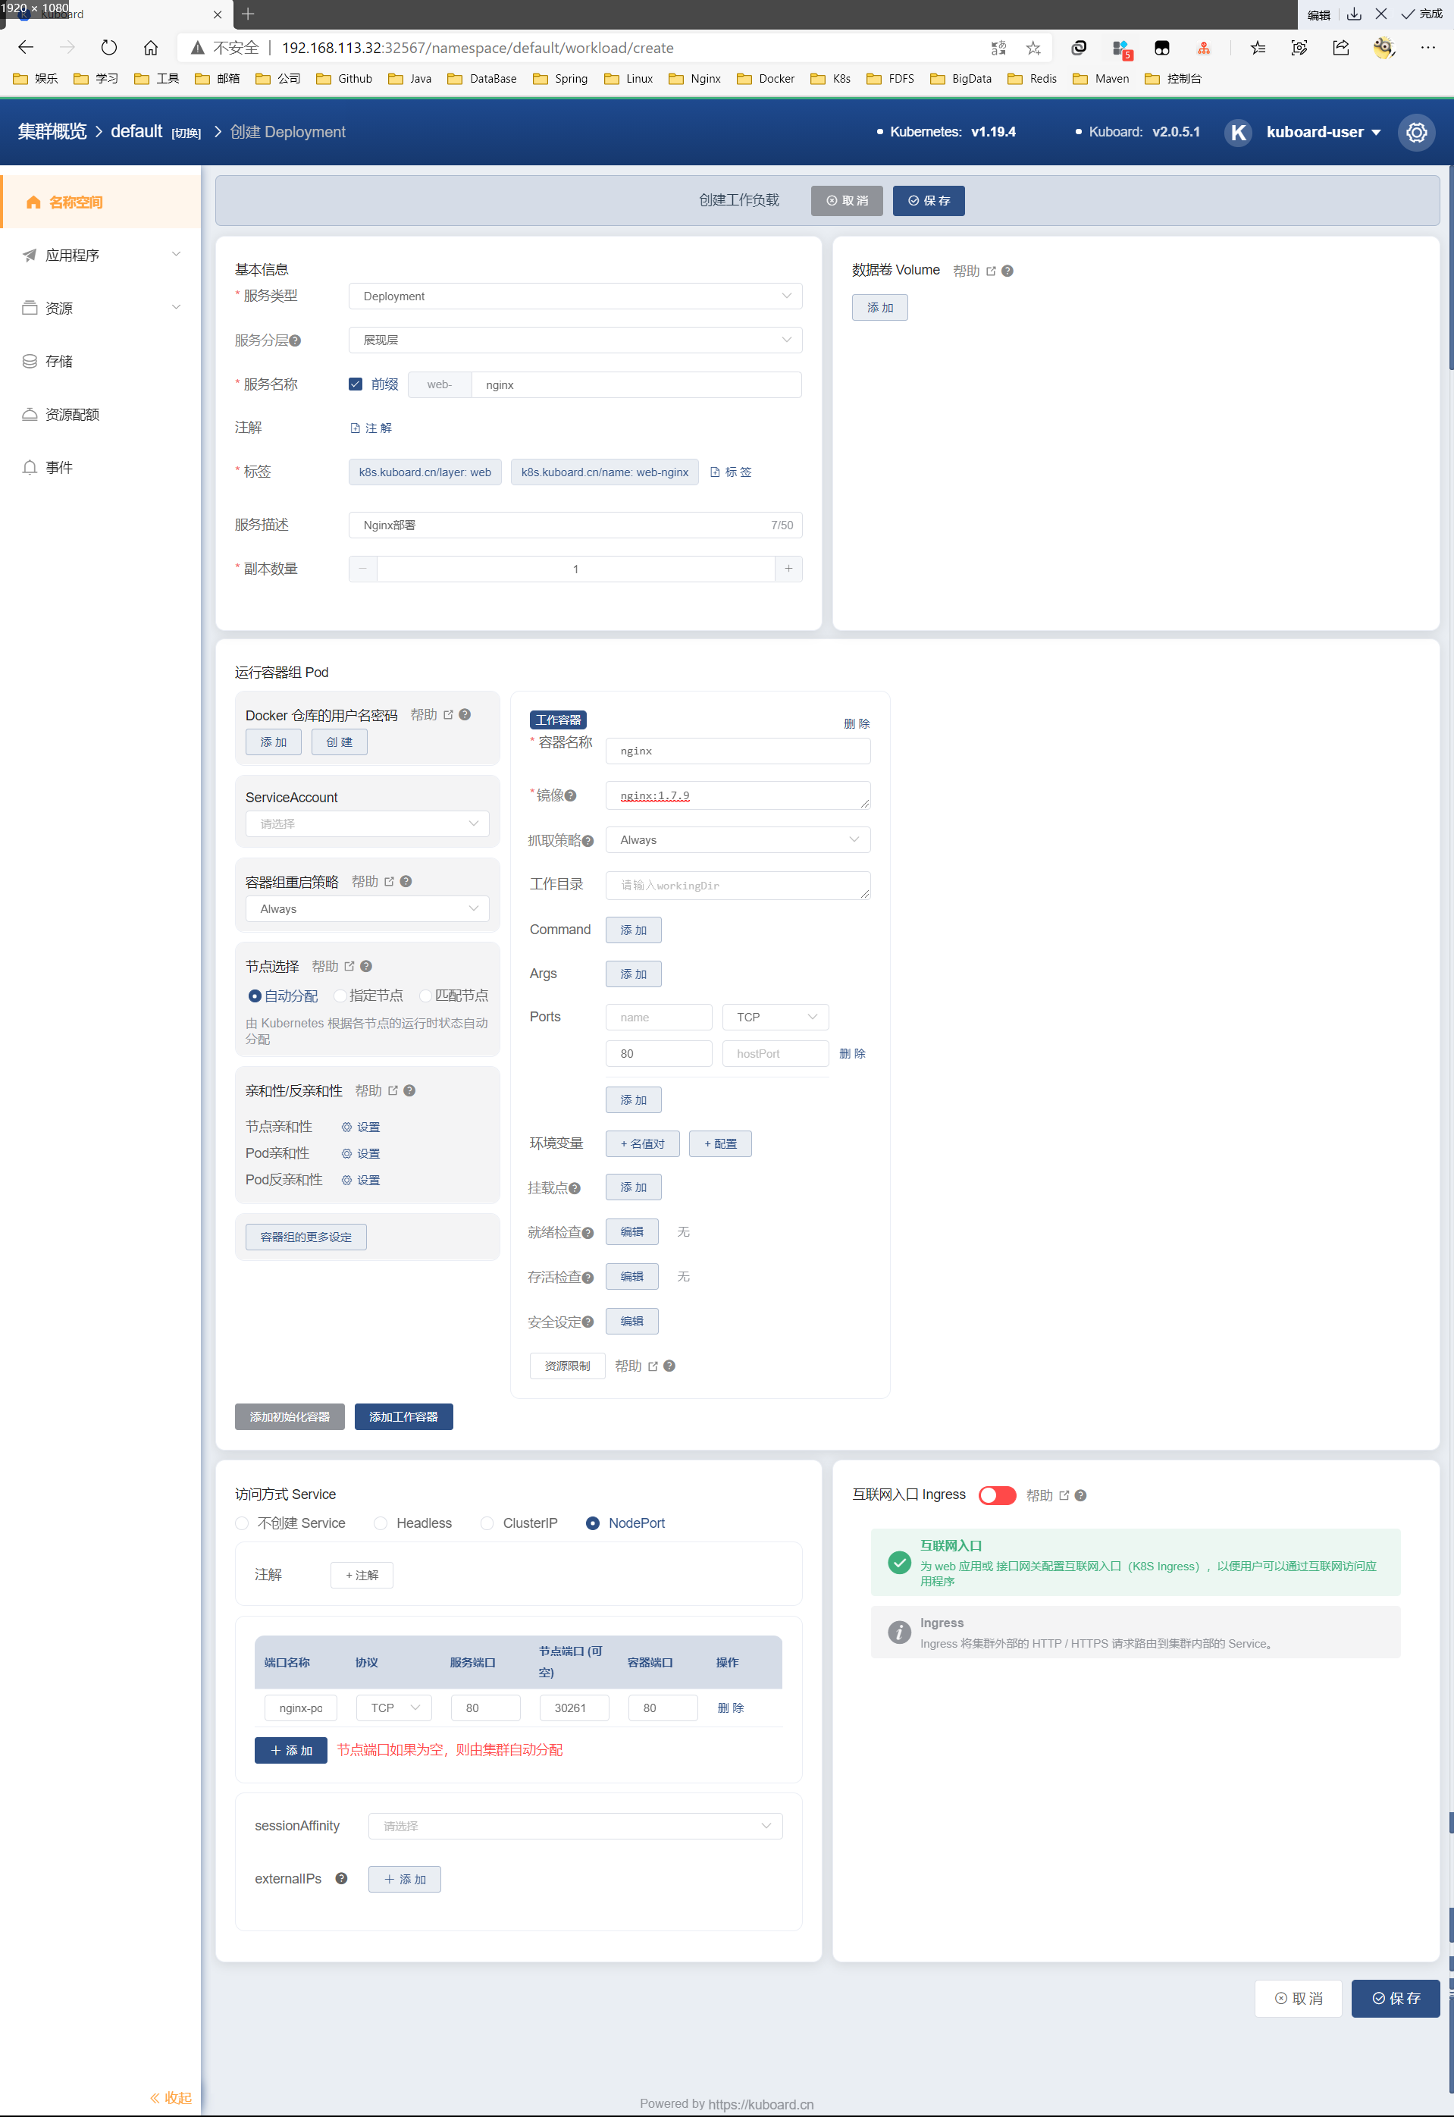The height and width of the screenshot is (2117, 1454).
Task: Open 资源配额 sidebar menu item
Action: (x=100, y=414)
